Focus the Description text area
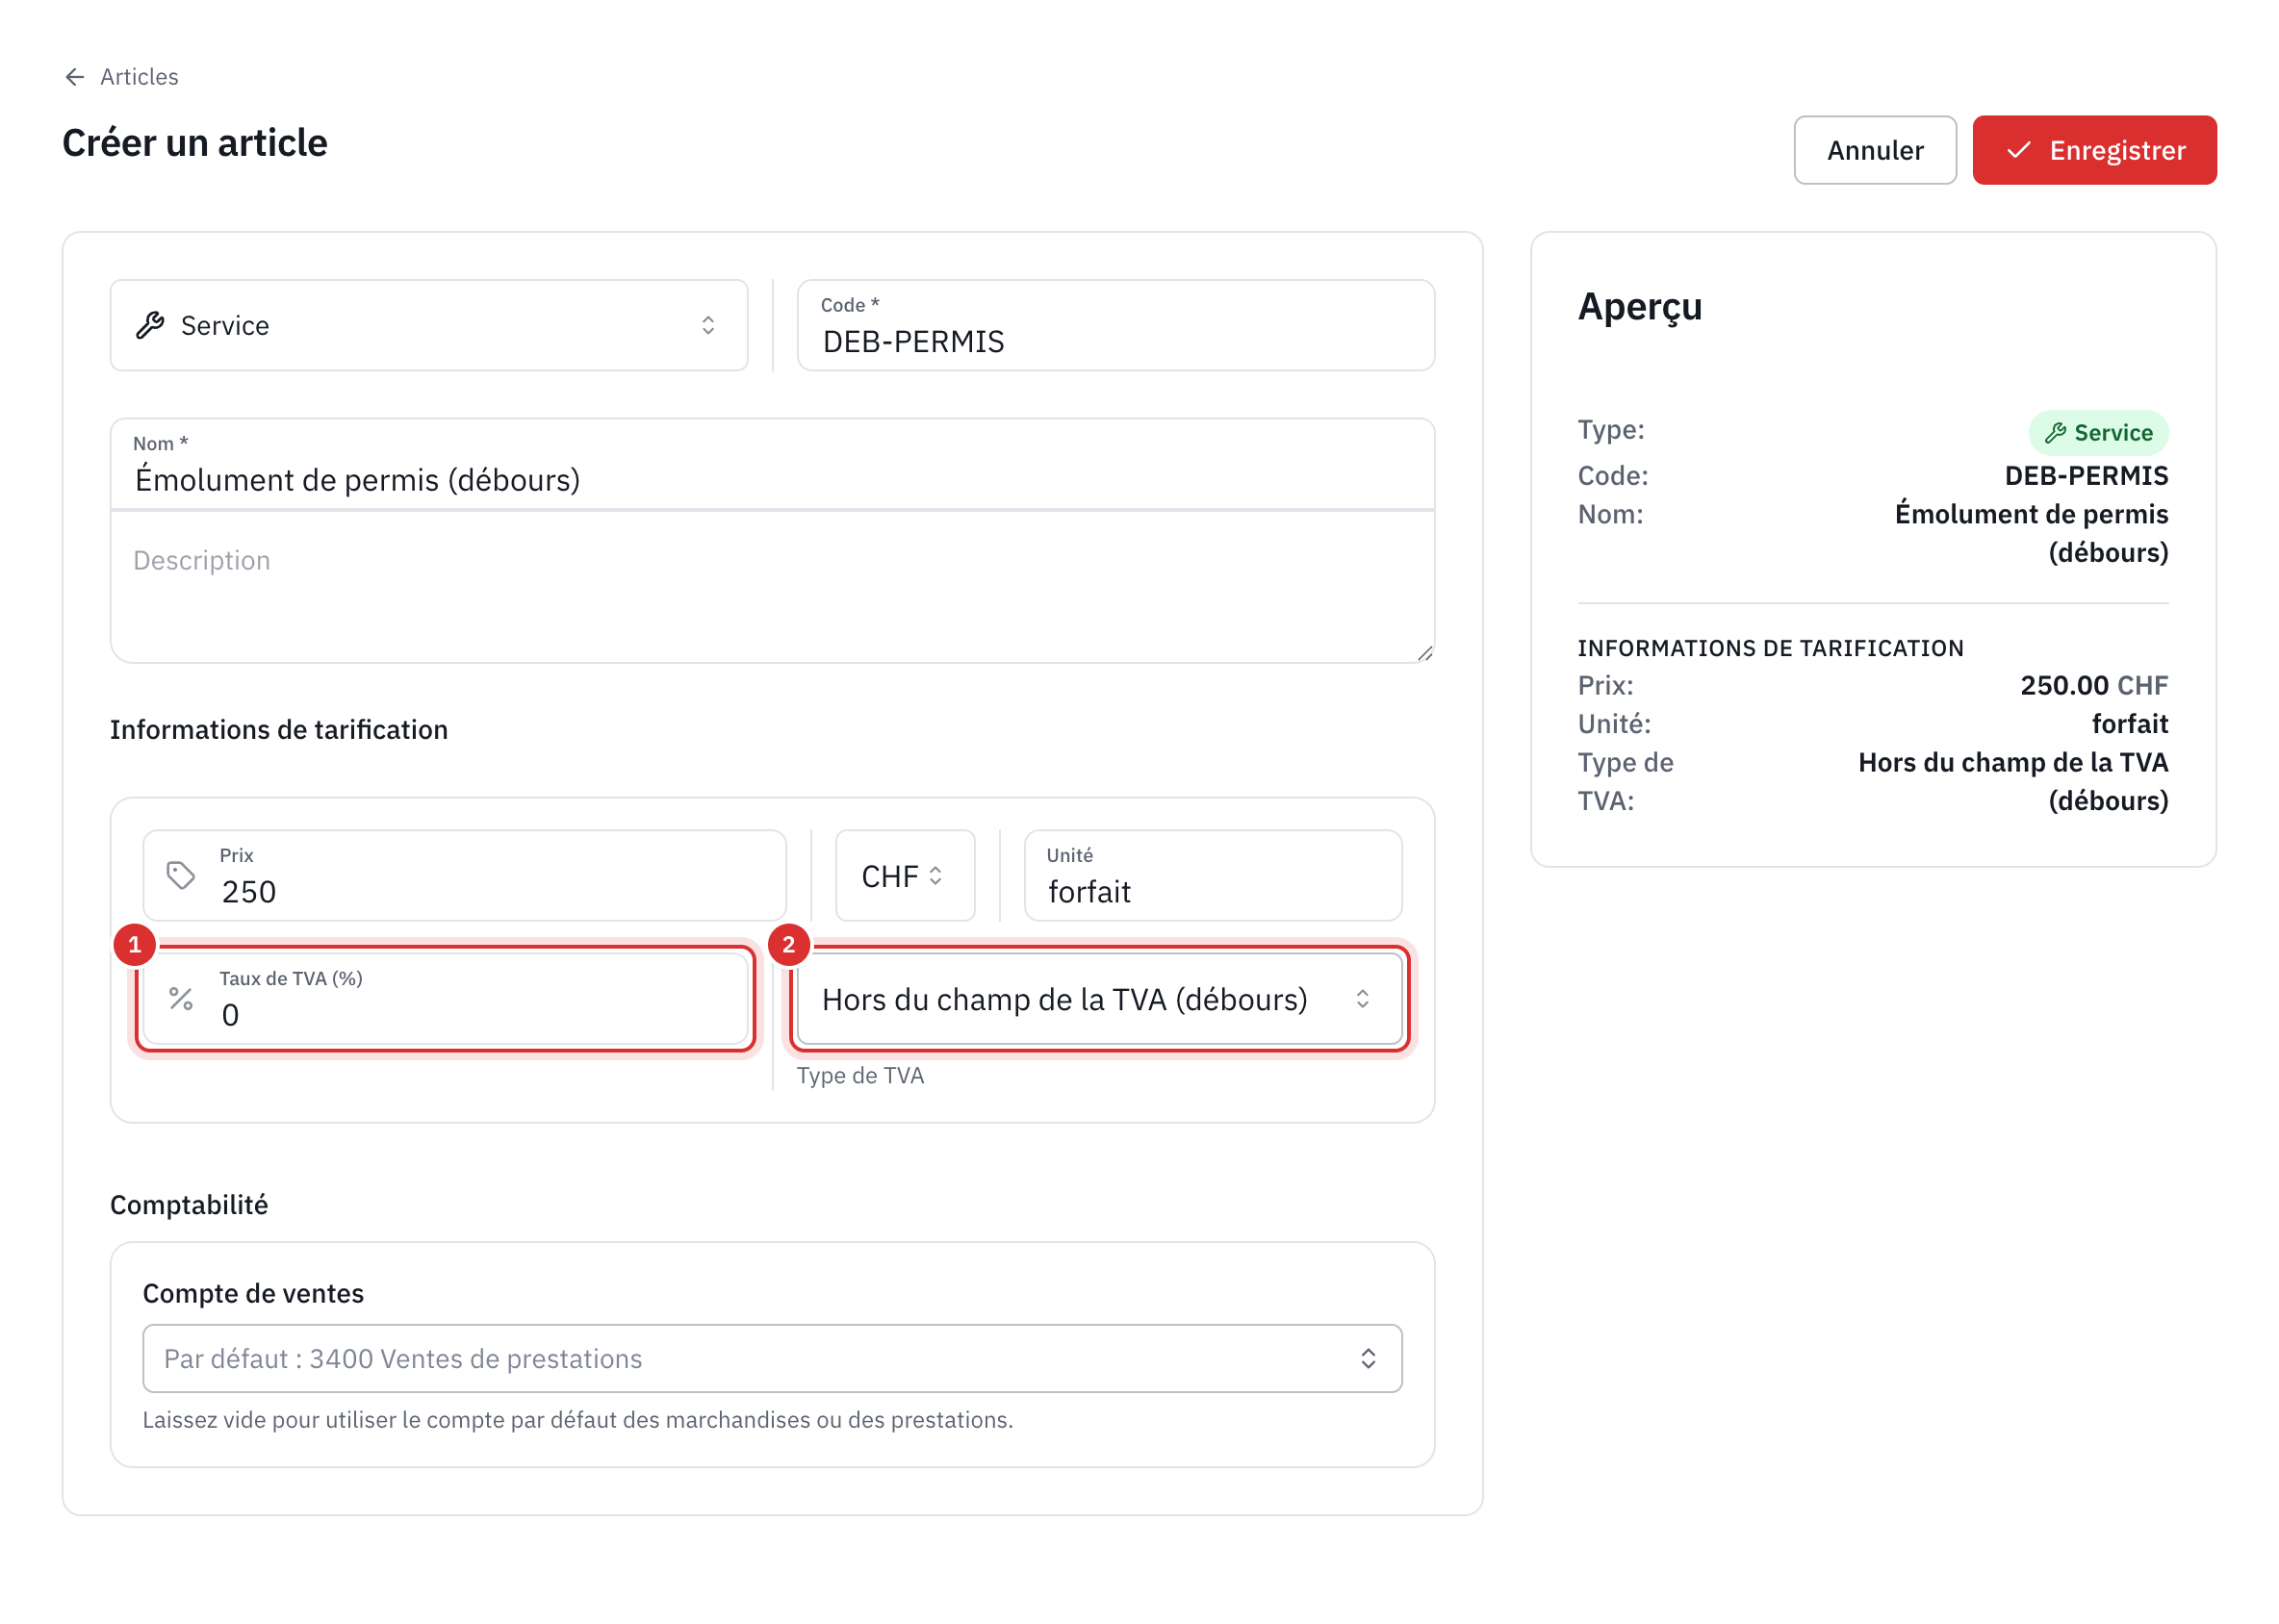 773,587
